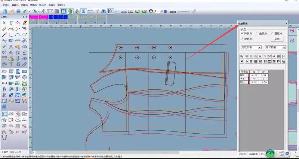The height and width of the screenshot is (159, 299).
Task: Click the L size red color swatch
Action: tap(249, 82)
